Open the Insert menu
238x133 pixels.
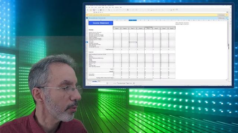pyautogui.click(x=96, y=7)
